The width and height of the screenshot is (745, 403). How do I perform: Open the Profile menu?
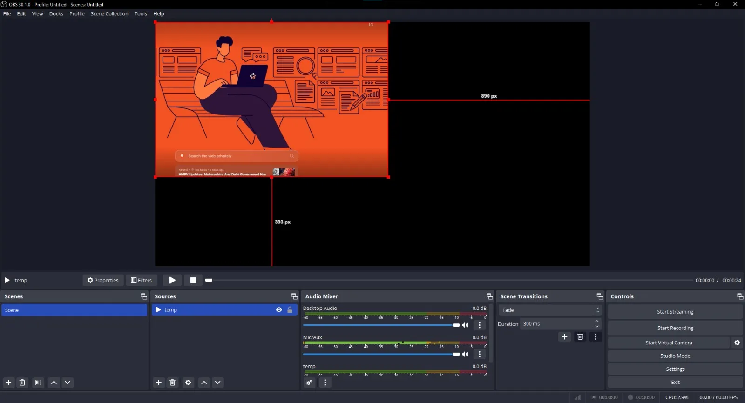[77, 14]
